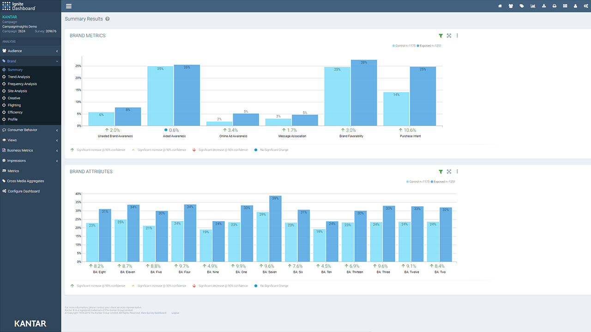Open the Cross Media Aggregates menu item
The width and height of the screenshot is (591, 332).
click(x=25, y=181)
